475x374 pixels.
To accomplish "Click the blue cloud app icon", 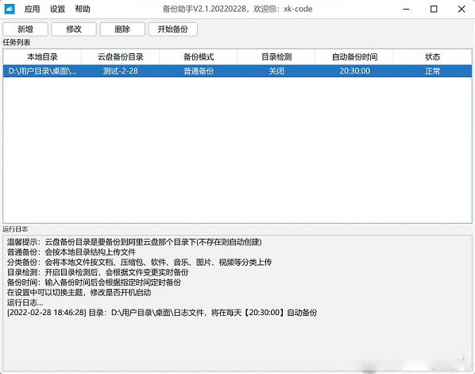I will tap(10, 9).
